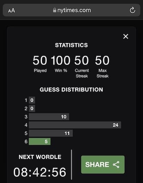The width and height of the screenshot is (143, 183).
Task: Tap the STATISTICS title
Action: (71, 45)
